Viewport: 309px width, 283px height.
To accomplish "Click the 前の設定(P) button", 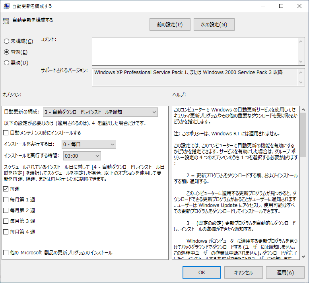I will coord(170,24).
